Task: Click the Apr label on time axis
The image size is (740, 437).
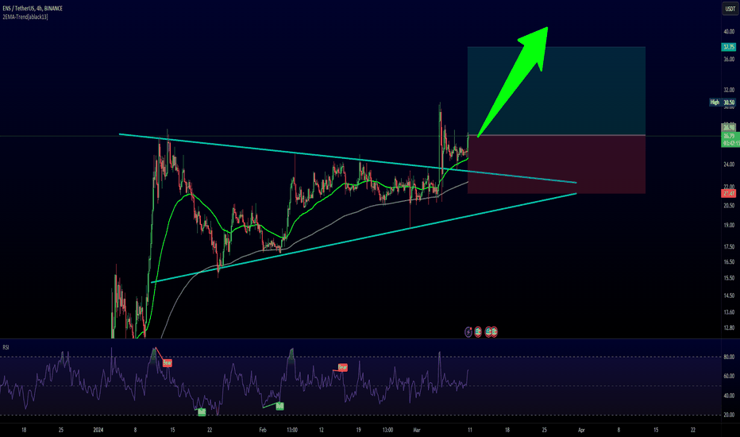Action: [581, 430]
